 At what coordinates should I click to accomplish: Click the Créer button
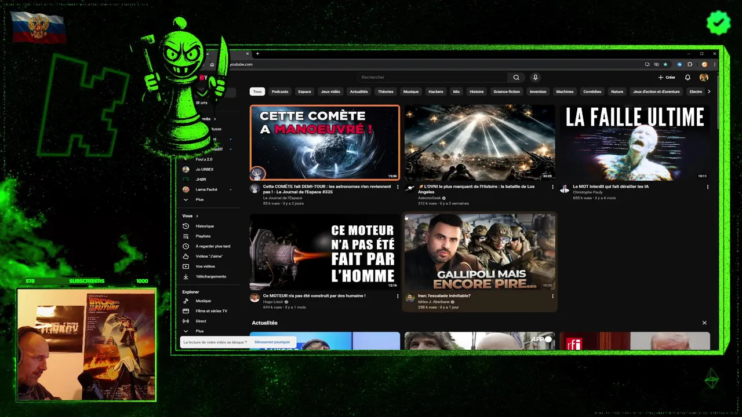667,77
